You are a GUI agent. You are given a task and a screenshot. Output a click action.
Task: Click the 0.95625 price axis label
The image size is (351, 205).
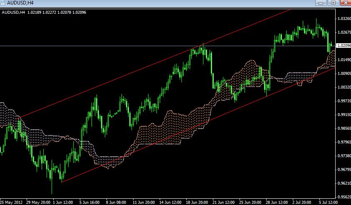(x=344, y=197)
